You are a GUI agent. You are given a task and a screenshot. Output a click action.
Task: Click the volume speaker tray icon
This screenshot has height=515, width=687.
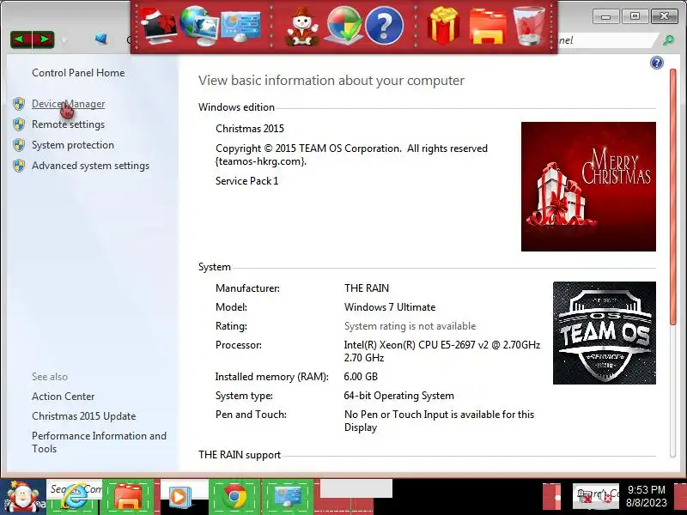(605, 497)
